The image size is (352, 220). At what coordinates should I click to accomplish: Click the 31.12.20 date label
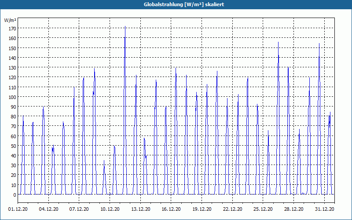(324, 209)
